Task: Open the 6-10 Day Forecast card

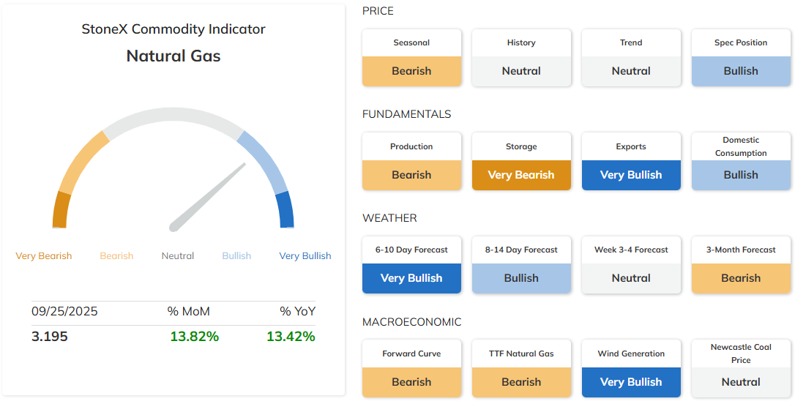Action: [411, 265]
